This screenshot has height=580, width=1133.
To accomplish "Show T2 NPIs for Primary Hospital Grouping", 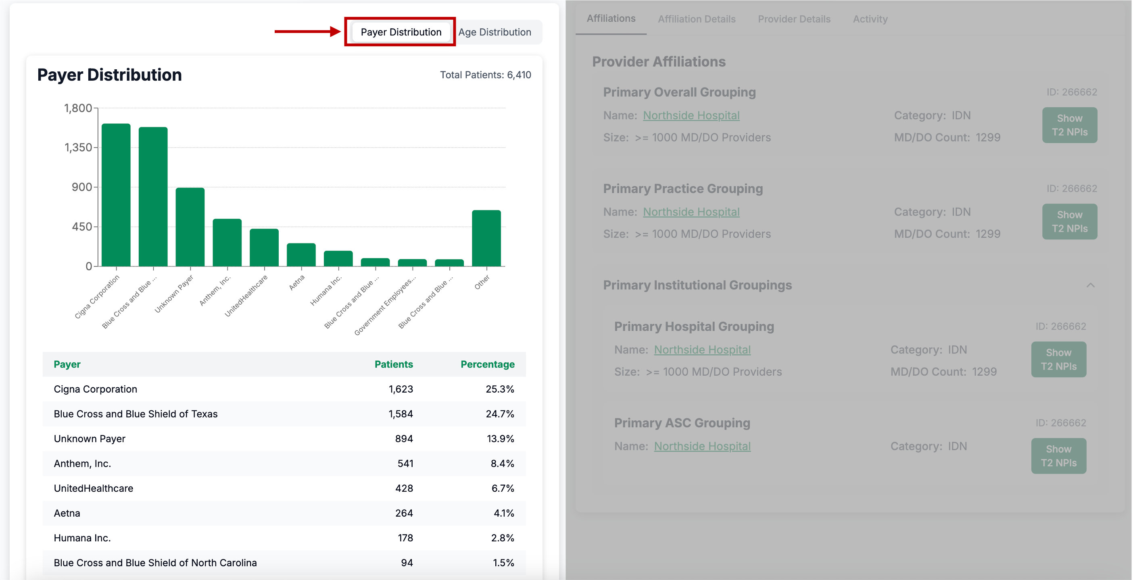I will [x=1058, y=360].
